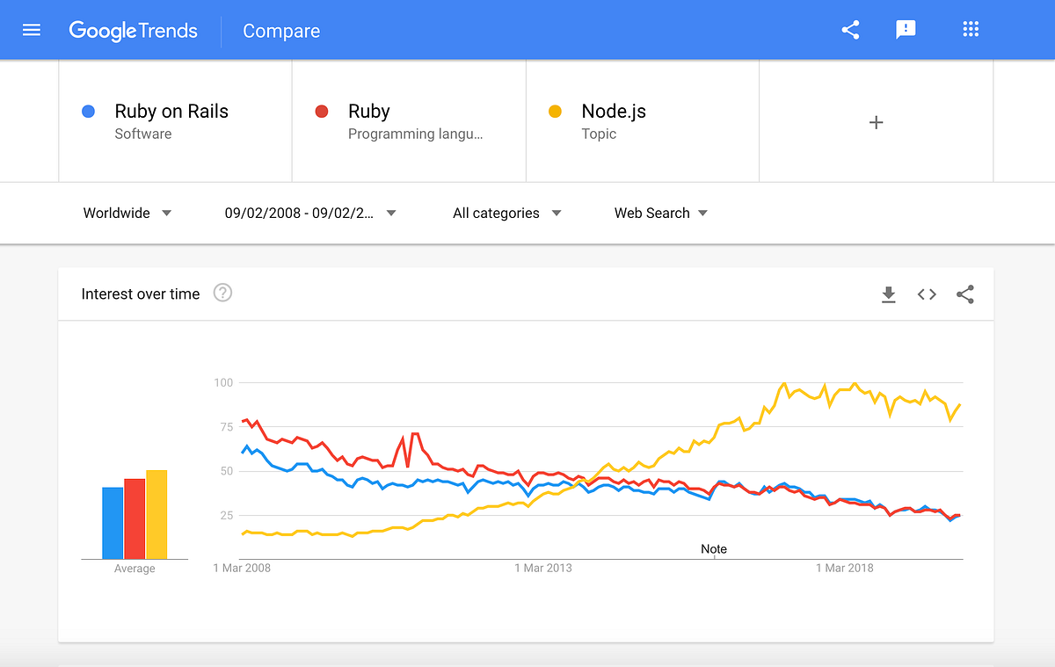Add a new comparison term with the plus button
This screenshot has height=667, width=1055.
coord(876,122)
